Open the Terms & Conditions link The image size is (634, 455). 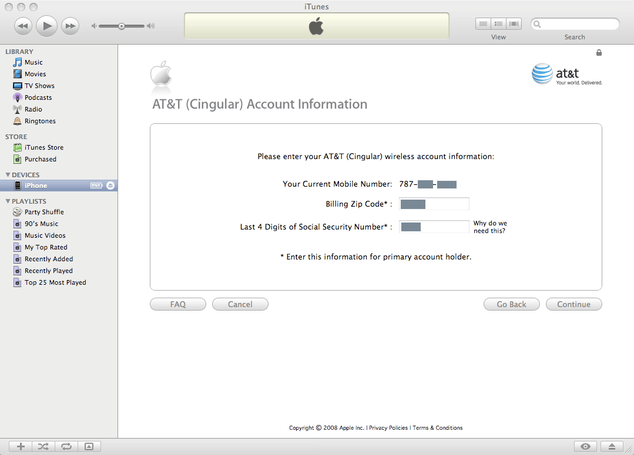pyautogui.click(x=438, y=428)
